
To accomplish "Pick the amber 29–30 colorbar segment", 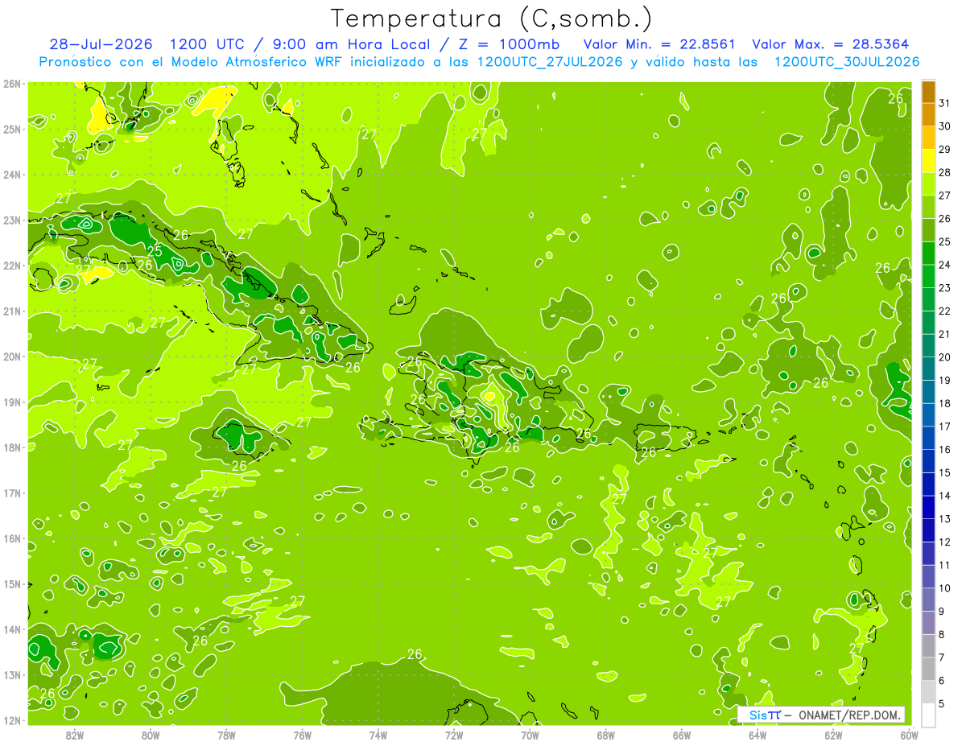I will [x=928, y=138].
